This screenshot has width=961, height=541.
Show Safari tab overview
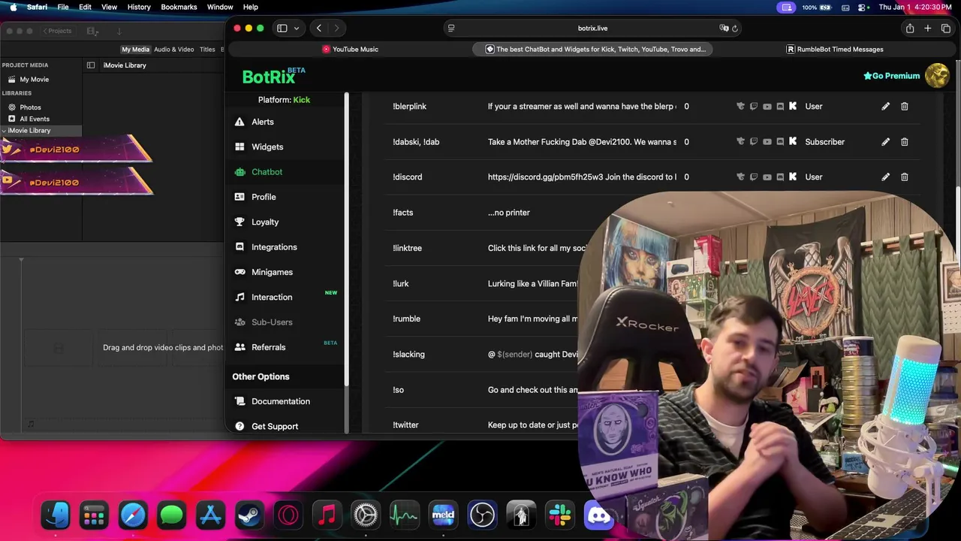pyautogui.click(x=946, y=28)
